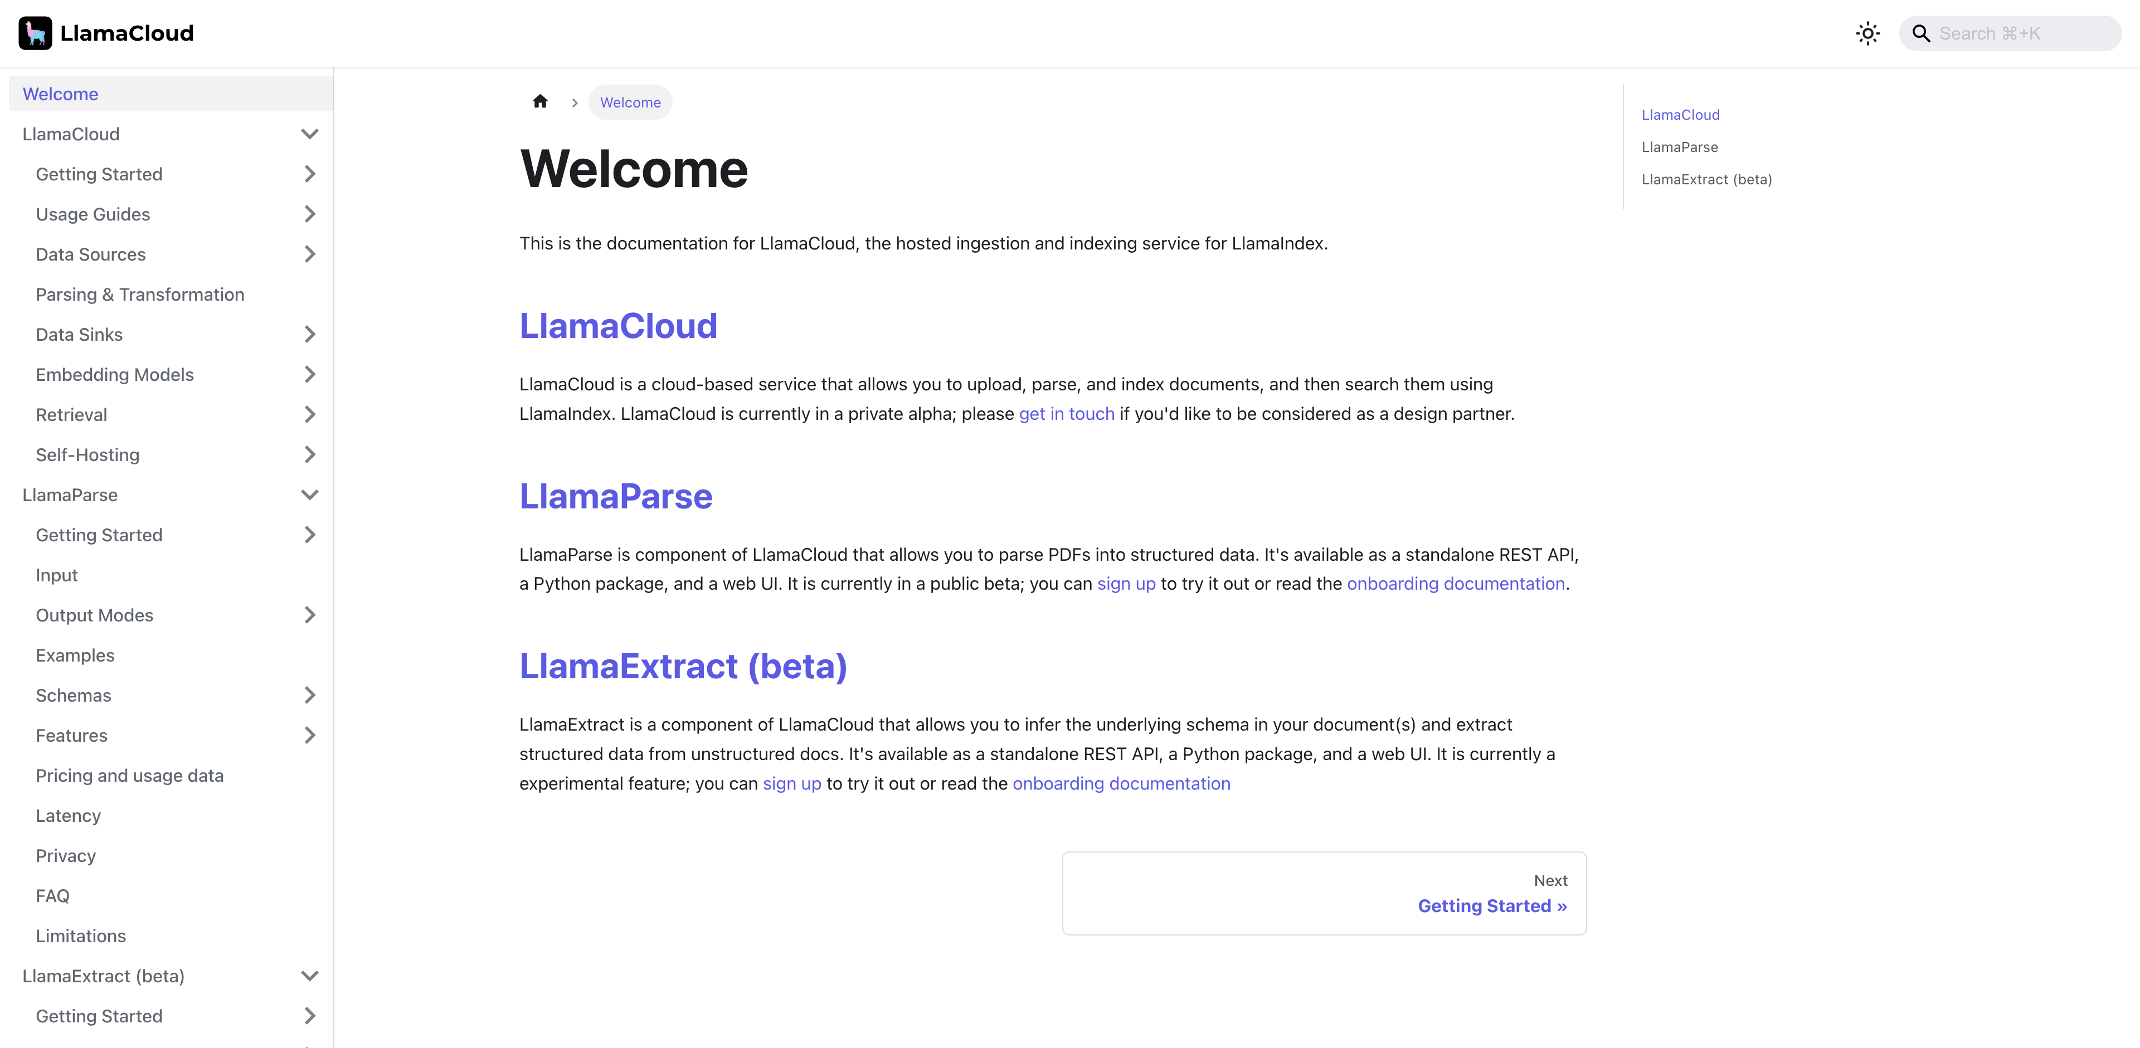Click the 'get in touch' link
The image size is (2140, 1048).
1067,414
